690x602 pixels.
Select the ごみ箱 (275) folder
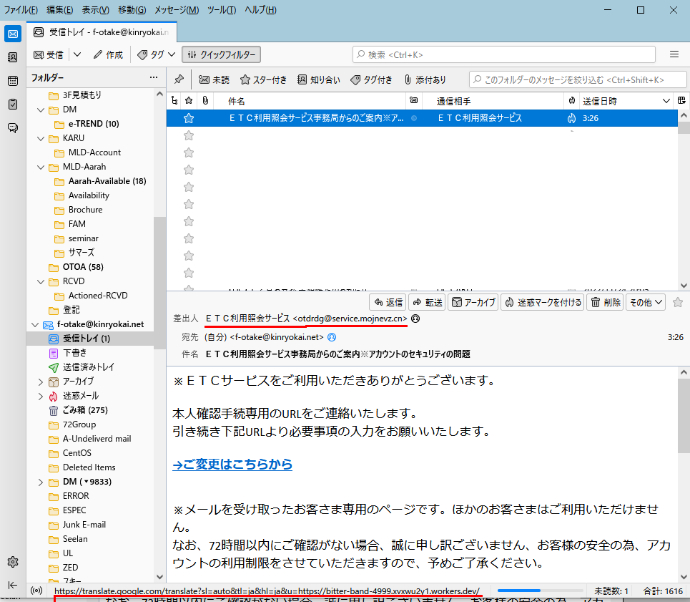(85, 410)
